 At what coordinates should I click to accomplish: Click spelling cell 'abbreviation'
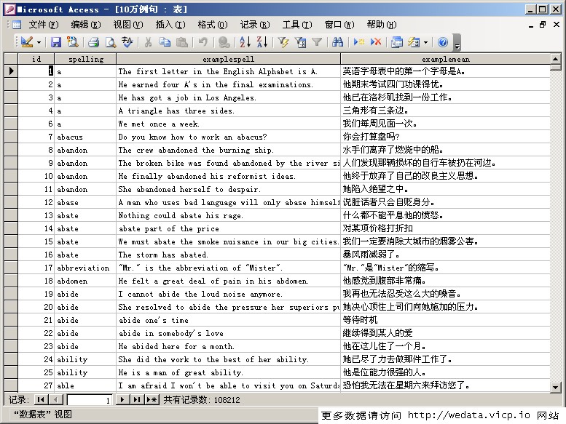85,268
